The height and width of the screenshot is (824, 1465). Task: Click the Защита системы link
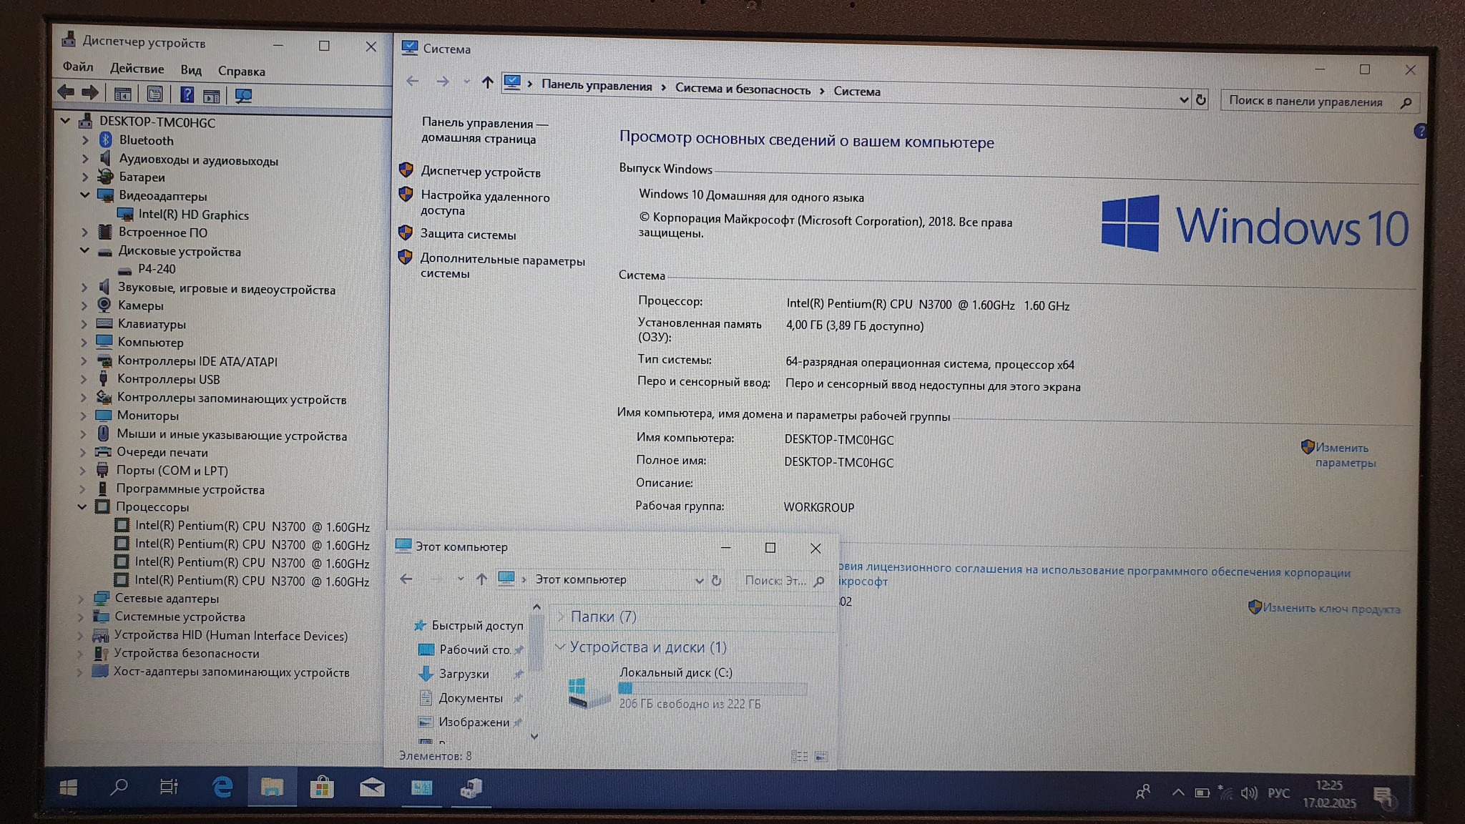[468, 234]
